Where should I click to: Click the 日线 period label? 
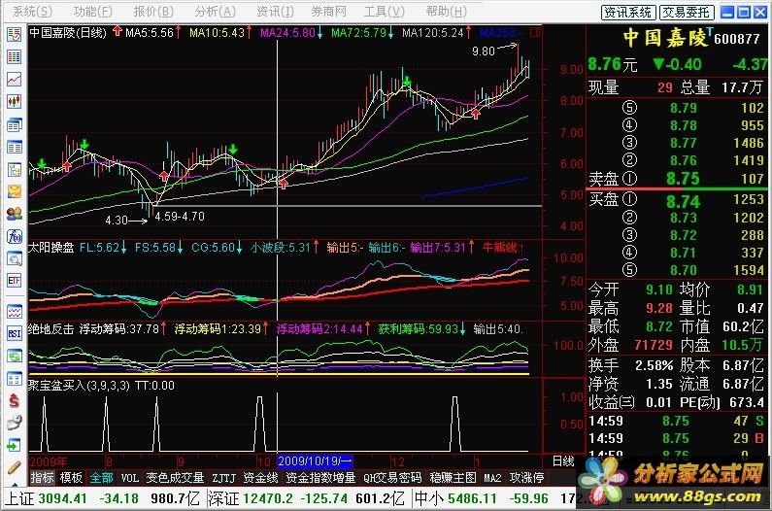point(563,461)
